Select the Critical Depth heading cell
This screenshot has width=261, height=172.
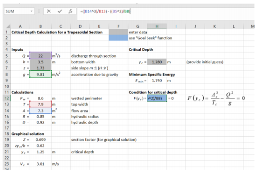pyautogui.click(x=141, y=50)
